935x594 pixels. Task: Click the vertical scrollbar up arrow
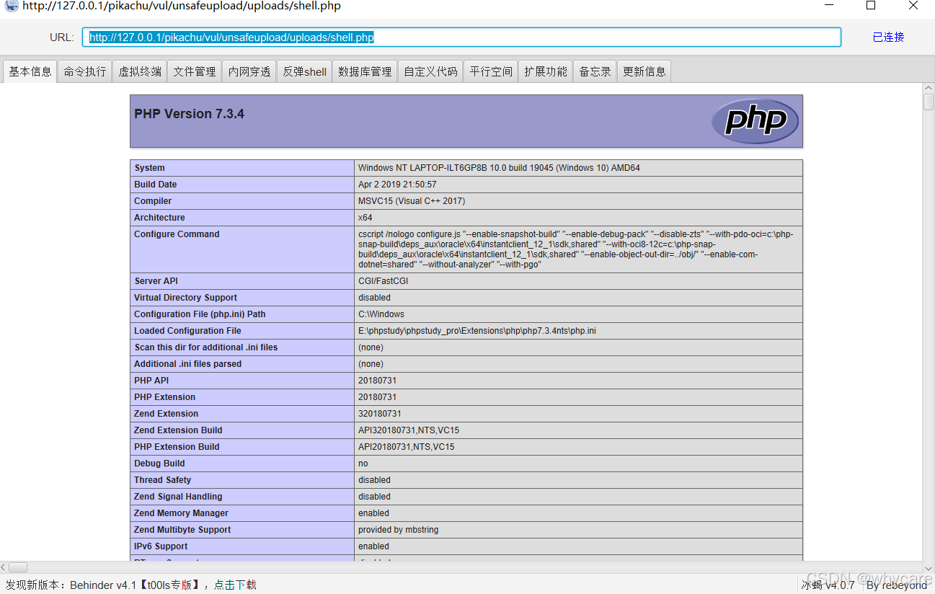tap(929, 89)
